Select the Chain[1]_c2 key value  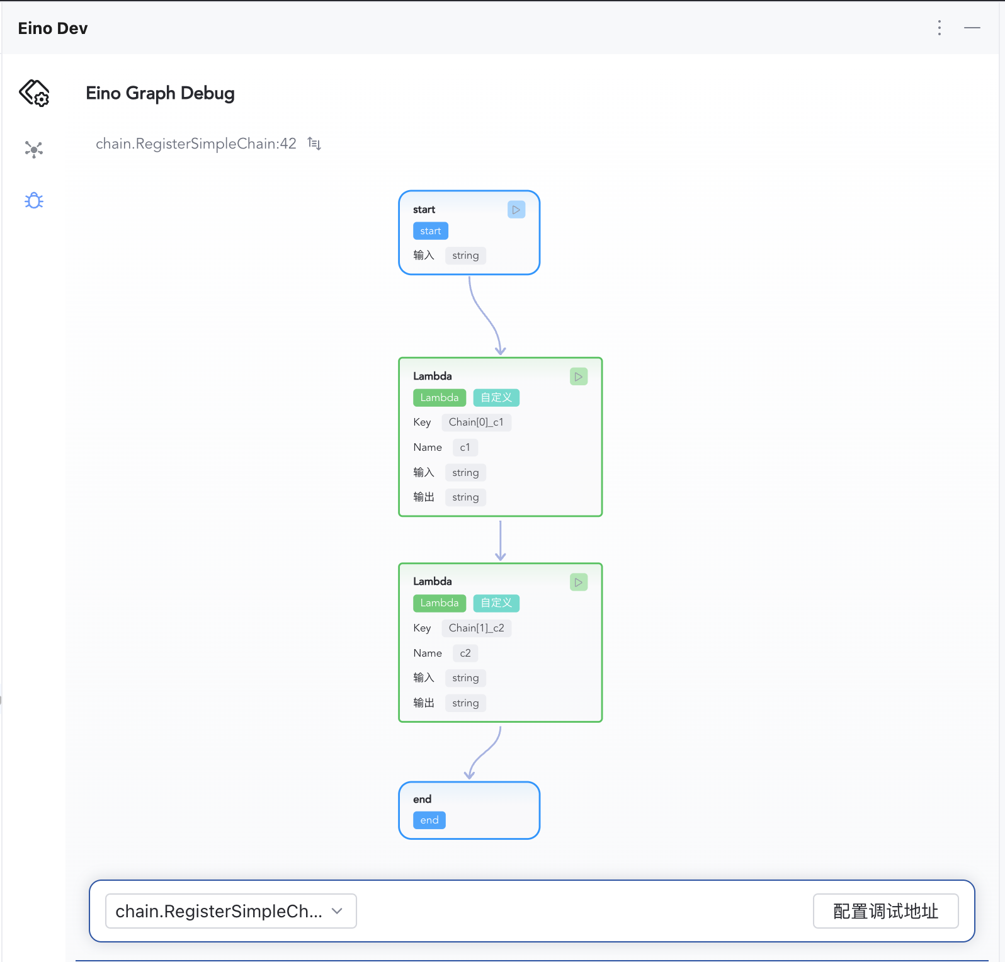[476, 628]
